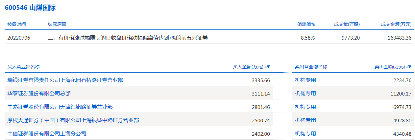Click the 成交金额(万元) column header
415x140 pixels.
coord(396,25)
